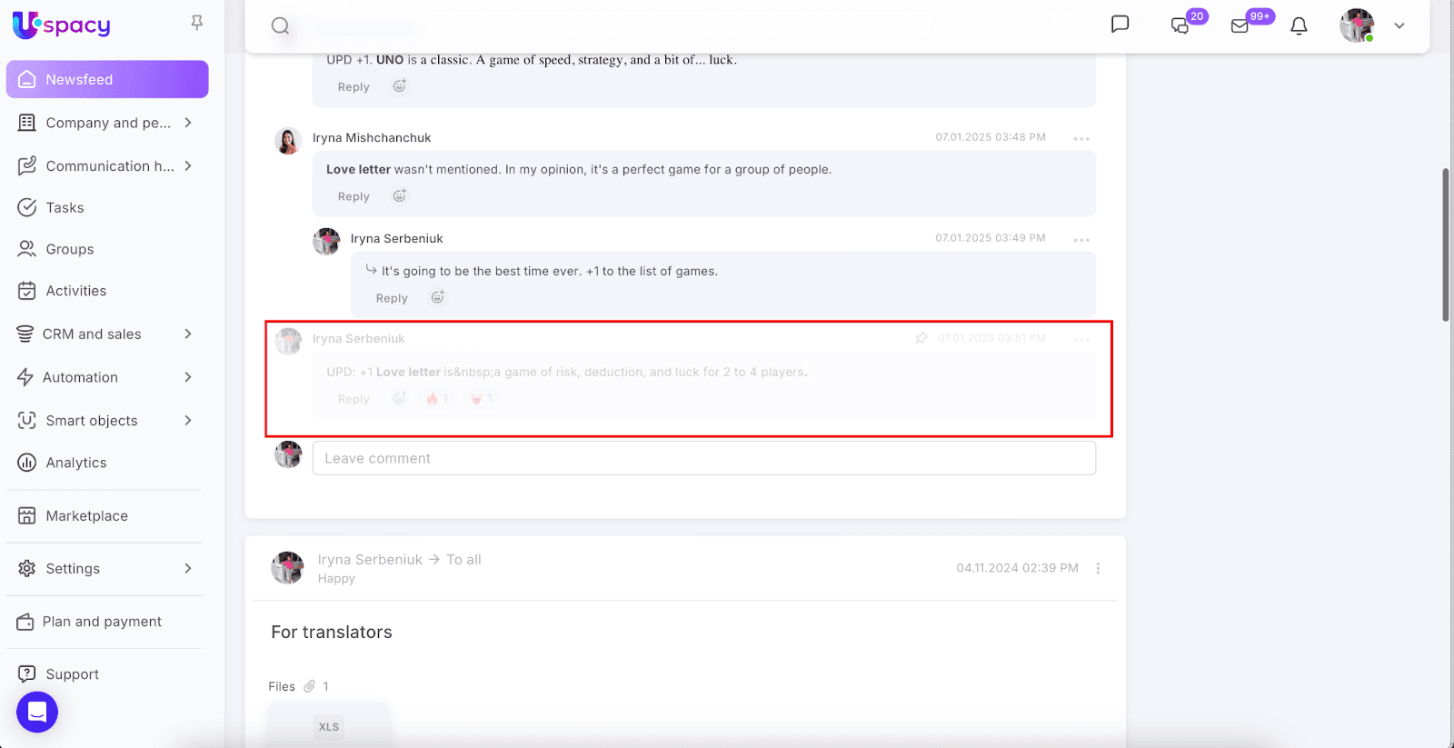Screen dimensions: 1454x748
Task: Reply to the 'best time ever' comment
Action: click(392, 298)
